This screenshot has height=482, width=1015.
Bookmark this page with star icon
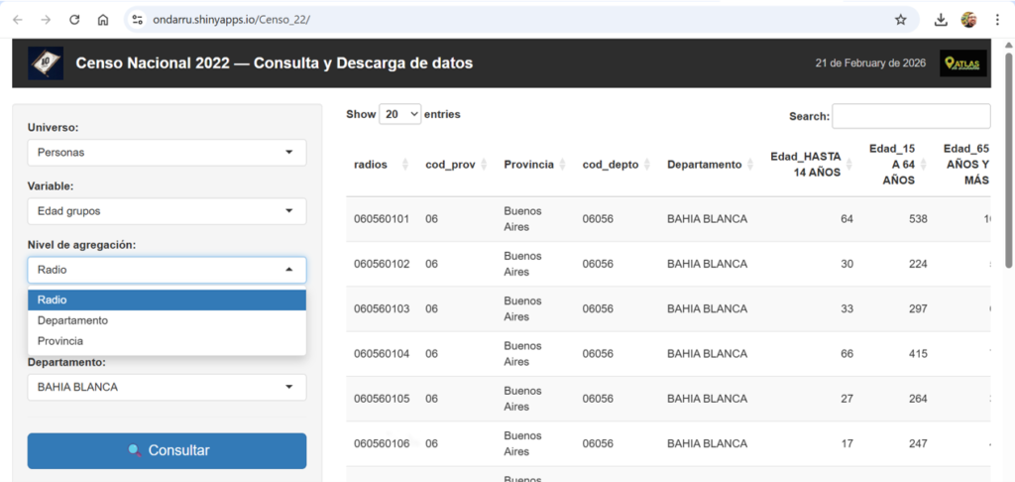click(900, 19)
